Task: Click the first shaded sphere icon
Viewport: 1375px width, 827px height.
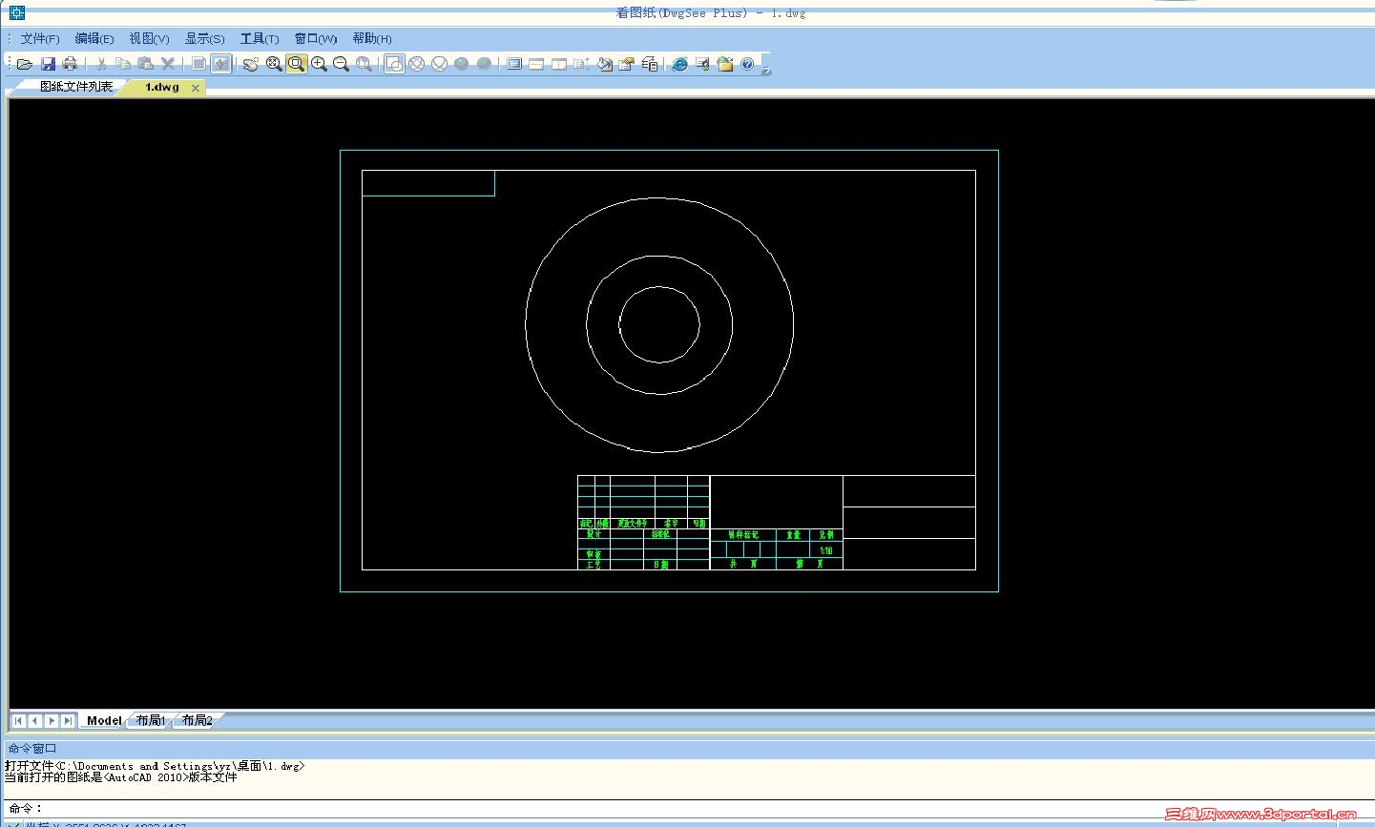Action: 462,64
